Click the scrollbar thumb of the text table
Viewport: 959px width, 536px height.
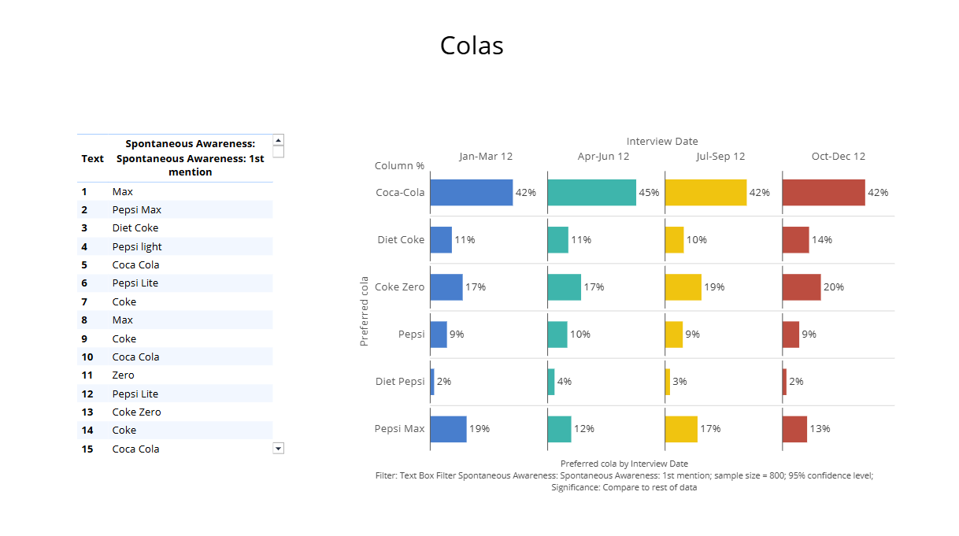278,152
